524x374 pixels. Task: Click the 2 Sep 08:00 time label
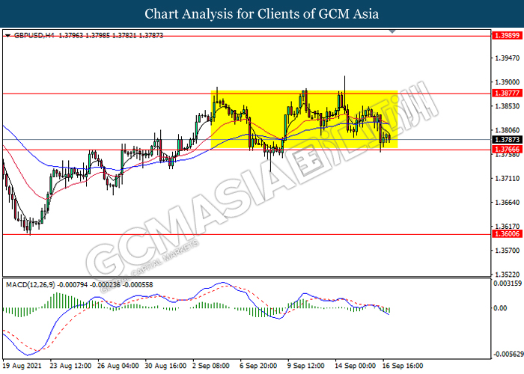(211, 366)
